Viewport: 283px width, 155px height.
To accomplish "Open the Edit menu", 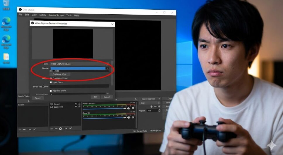I will (x=27, y=15).
